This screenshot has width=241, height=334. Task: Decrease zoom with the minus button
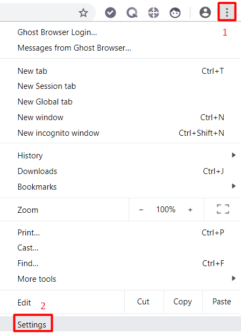point(141,210)
